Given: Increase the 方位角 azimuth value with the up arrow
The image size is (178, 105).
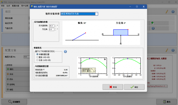Looking at the screenshot, I should coord(55,29).
